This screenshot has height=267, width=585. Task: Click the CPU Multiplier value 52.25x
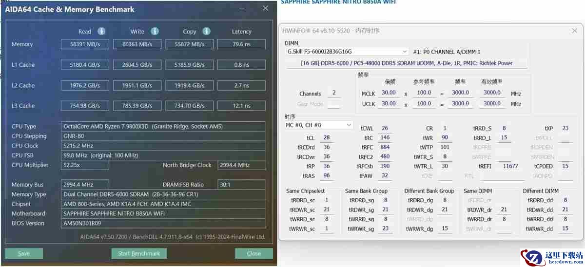[85, 165]
